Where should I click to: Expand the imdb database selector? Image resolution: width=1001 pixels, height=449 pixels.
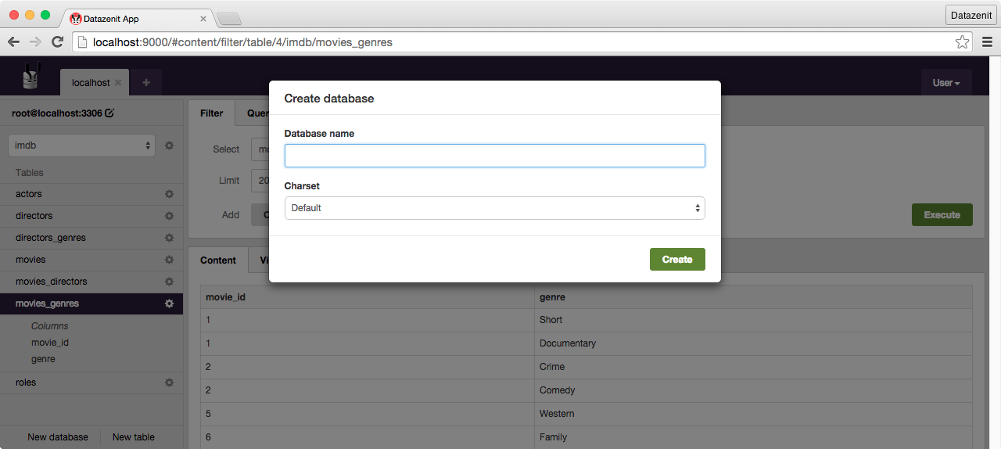point(81,145)
